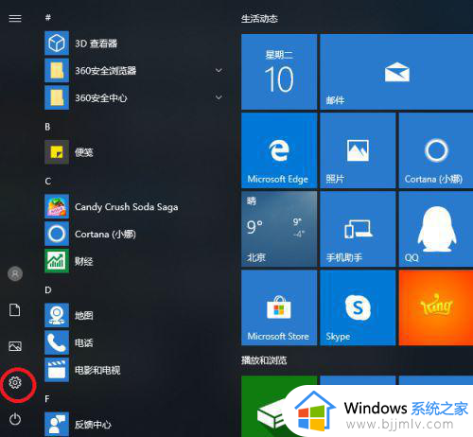Click the 360安全中心 folder icon
The height and width of the screenshot is (437, 473).
tap(57, 97)
